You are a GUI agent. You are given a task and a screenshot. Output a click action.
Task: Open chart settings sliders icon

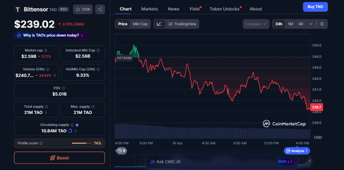(322, 24)
